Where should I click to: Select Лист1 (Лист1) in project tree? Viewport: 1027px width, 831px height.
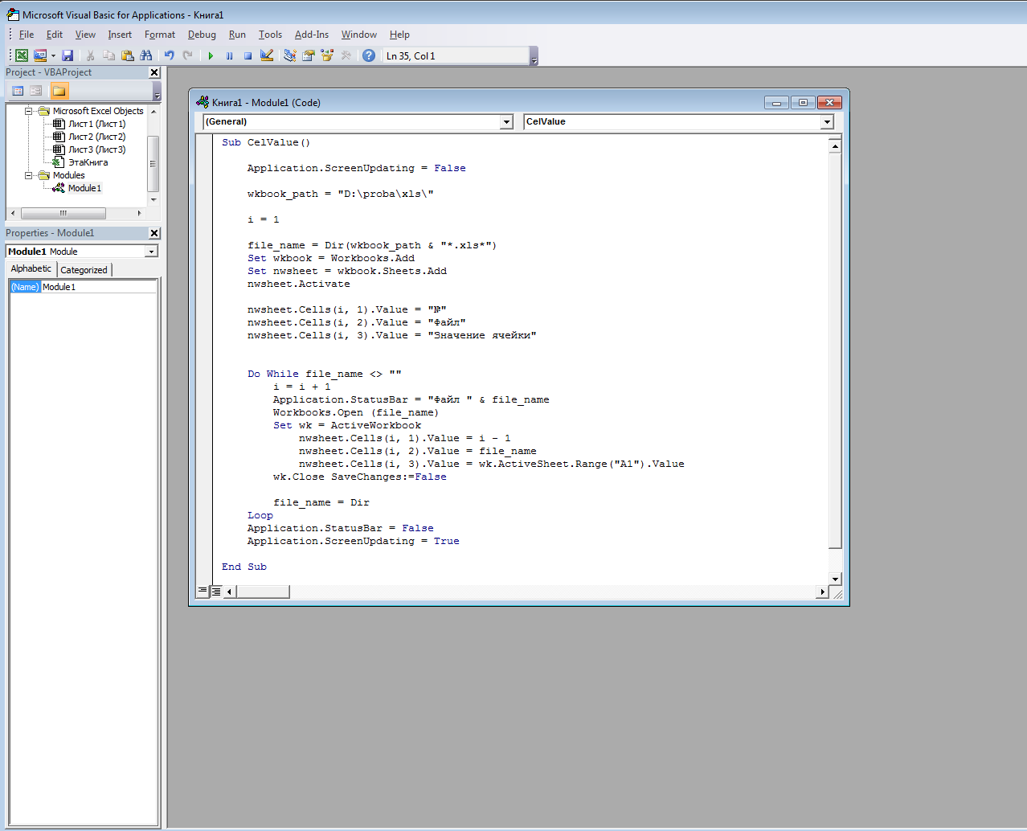tap(96, 124)
